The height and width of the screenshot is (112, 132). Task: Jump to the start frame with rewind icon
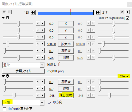click(33, 13)
